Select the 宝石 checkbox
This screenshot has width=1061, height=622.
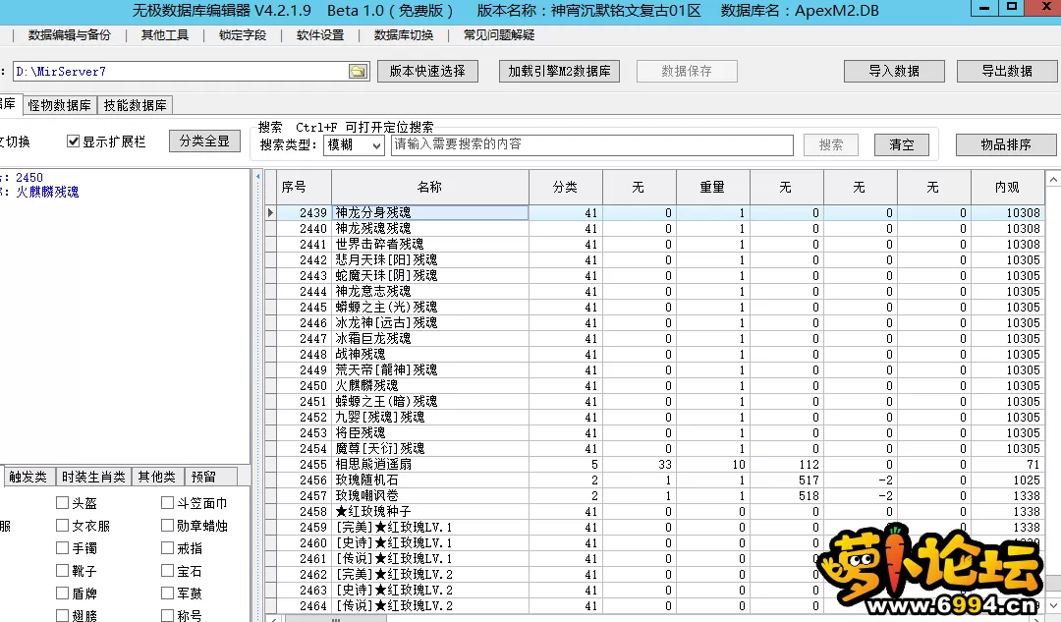(x=167, y=571)
